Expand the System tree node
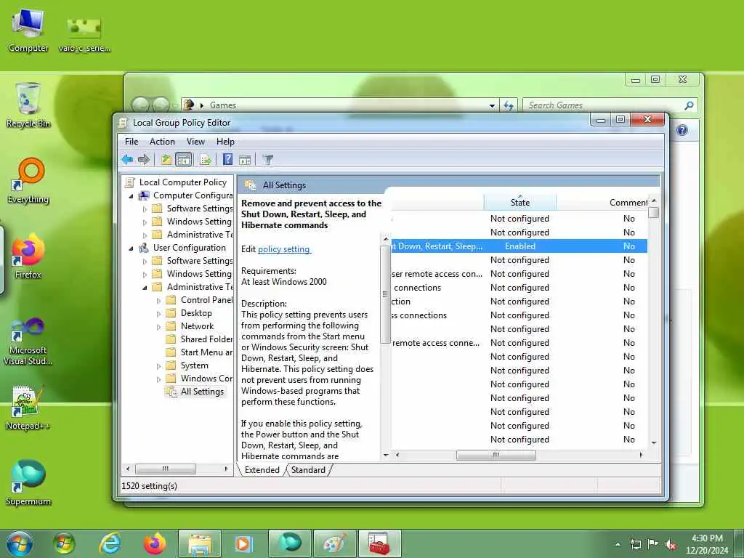This screenshot has height=558, width=744. click(x=159, y=366)
